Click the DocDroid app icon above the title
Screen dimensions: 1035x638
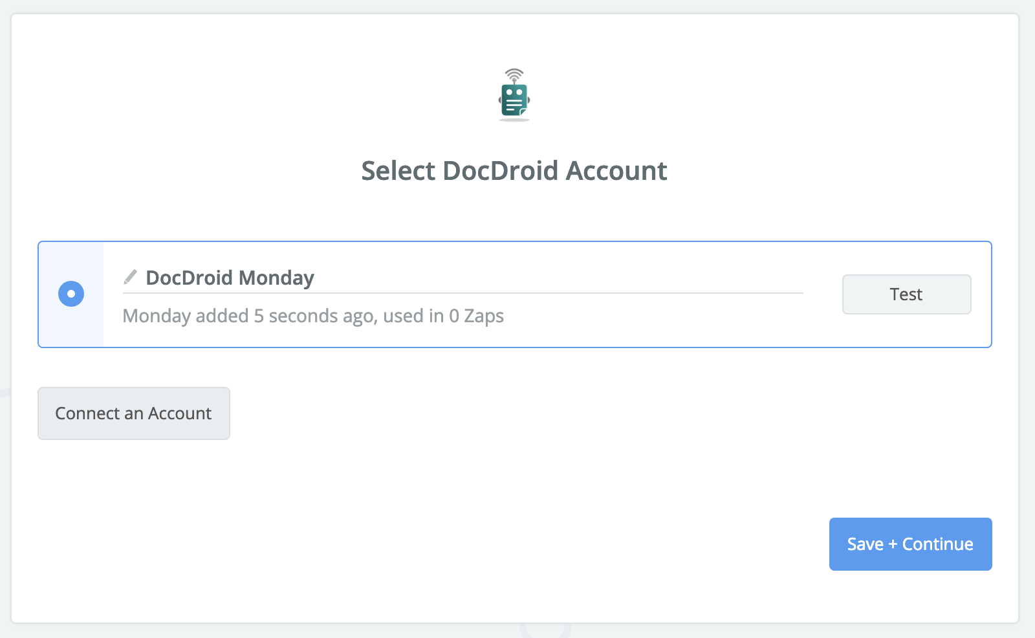[514, 95]
